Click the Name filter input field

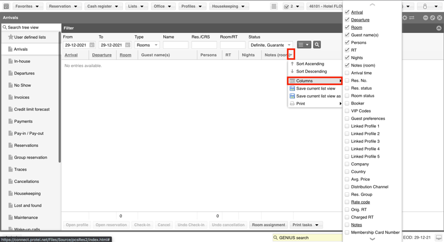click(x=176, y=45)
